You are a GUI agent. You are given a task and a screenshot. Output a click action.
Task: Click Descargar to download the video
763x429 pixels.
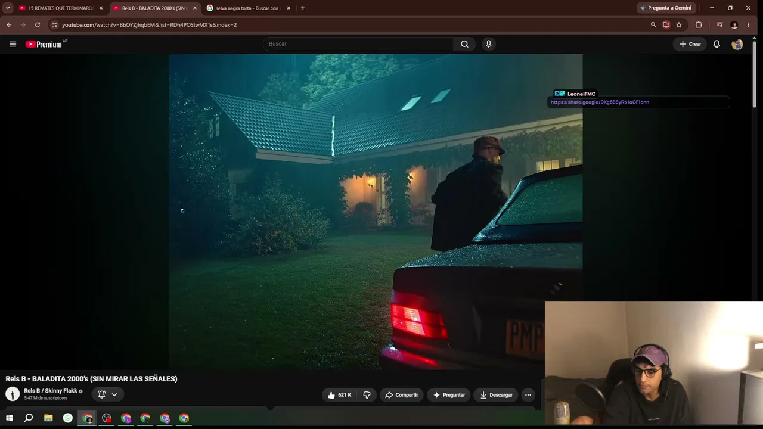(x=496, y=395)
